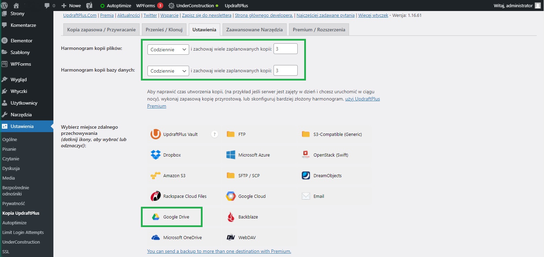
Task: Open SSL settings submenu item
Action: point(6,251)
